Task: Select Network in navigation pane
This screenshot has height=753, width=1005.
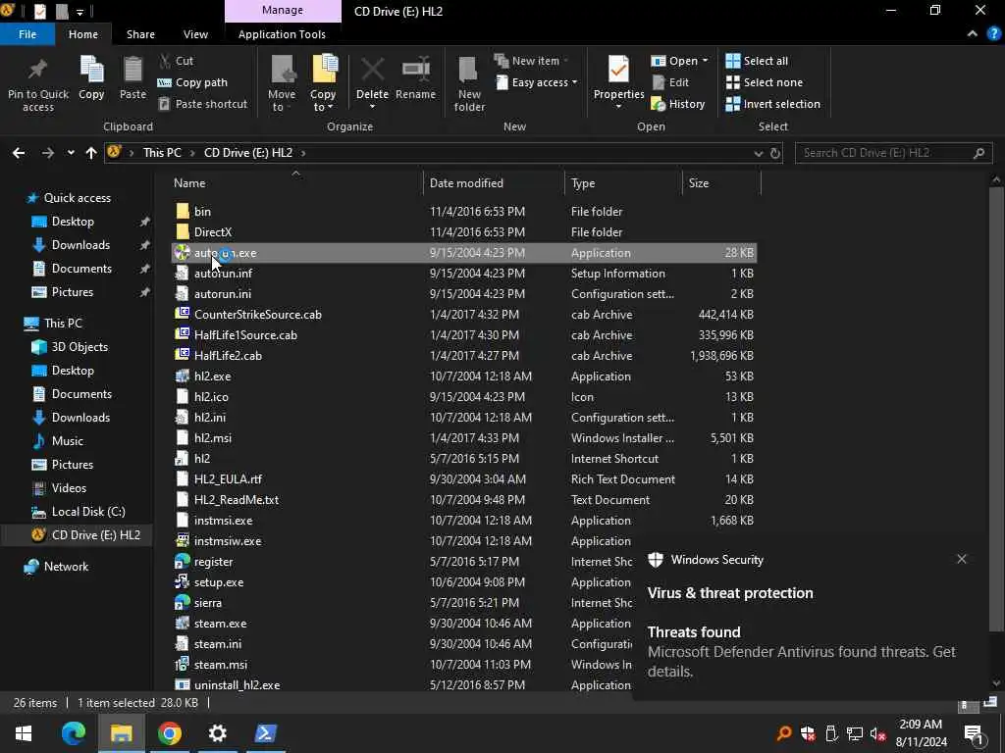Action: click(x=66, y=567)
